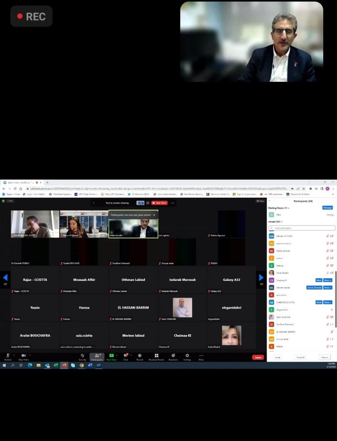Select Sabir OUAHABI's photo tile

pyautogui.click(x=182, y=307)
